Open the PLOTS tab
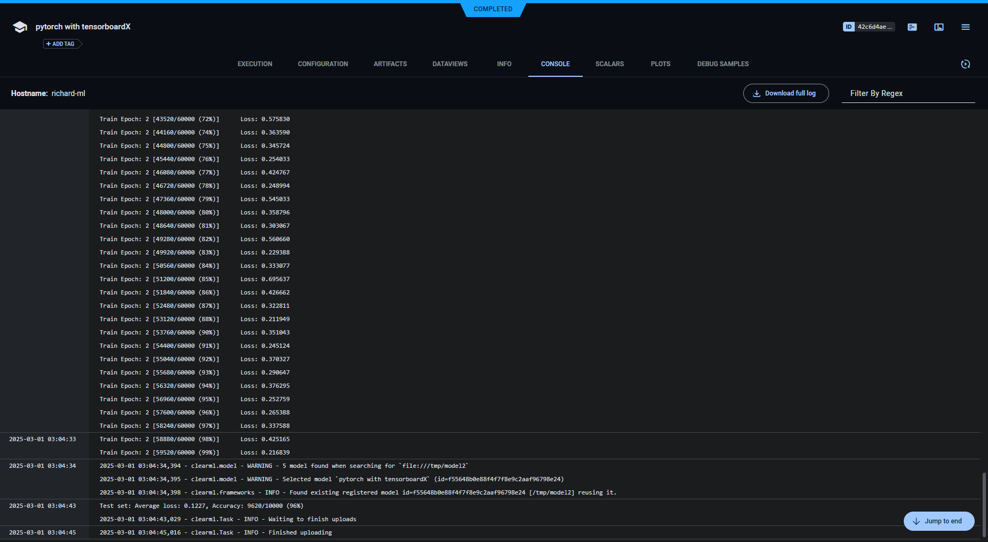The width and height of the screenshot is (988, 542). click(x=660, y=64)
